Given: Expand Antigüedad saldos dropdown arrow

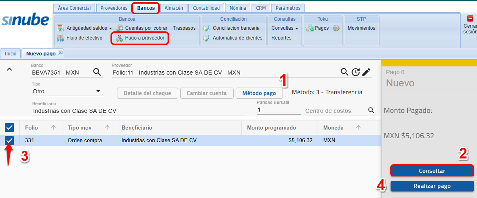Looking at the screenshot, I should tap(110, 29).
